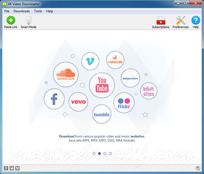Click the 4K Video Downloader title bar icon

point(4,4)
